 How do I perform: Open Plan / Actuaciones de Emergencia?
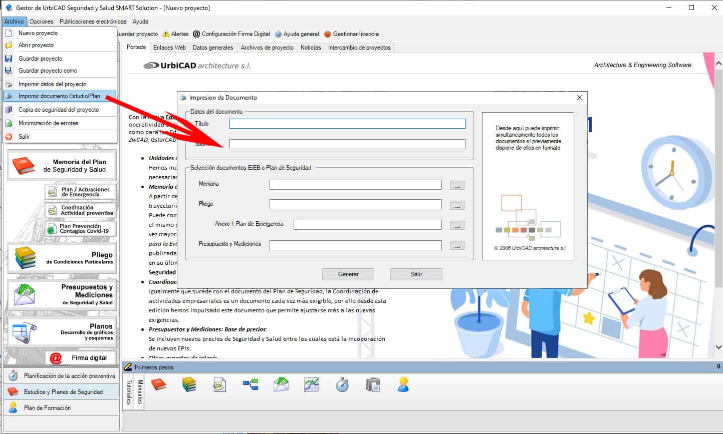coord(81,192)
